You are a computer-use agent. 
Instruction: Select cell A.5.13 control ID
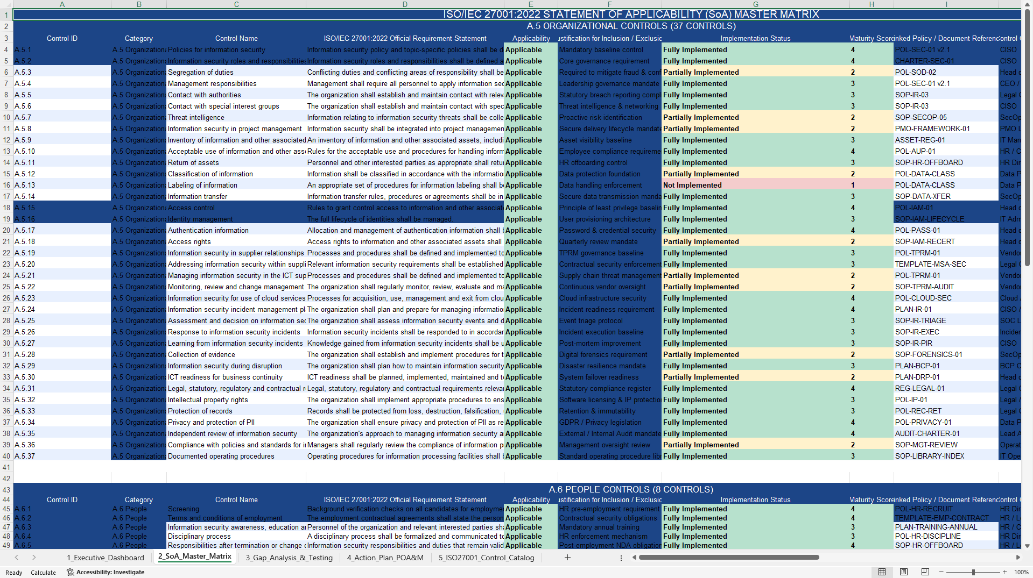click(62, 185)
